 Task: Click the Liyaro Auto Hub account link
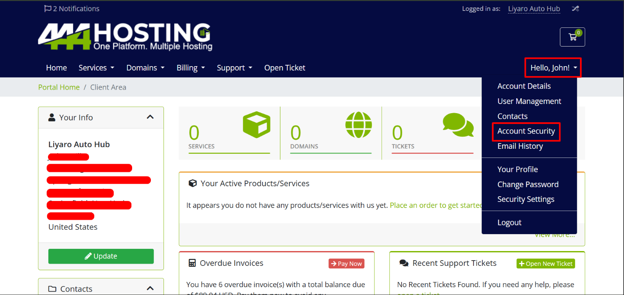coord(534,9)
